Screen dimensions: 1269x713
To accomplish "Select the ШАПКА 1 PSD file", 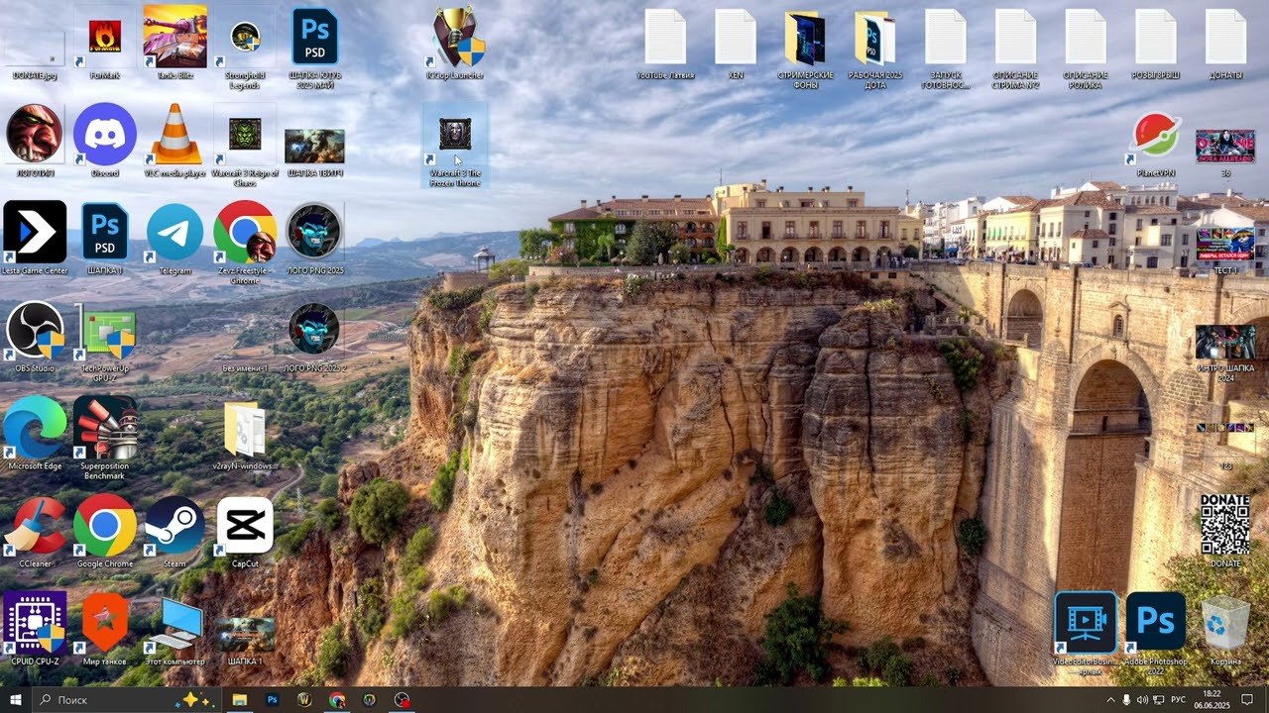I will pyautogui.click(x=104, y=239).
